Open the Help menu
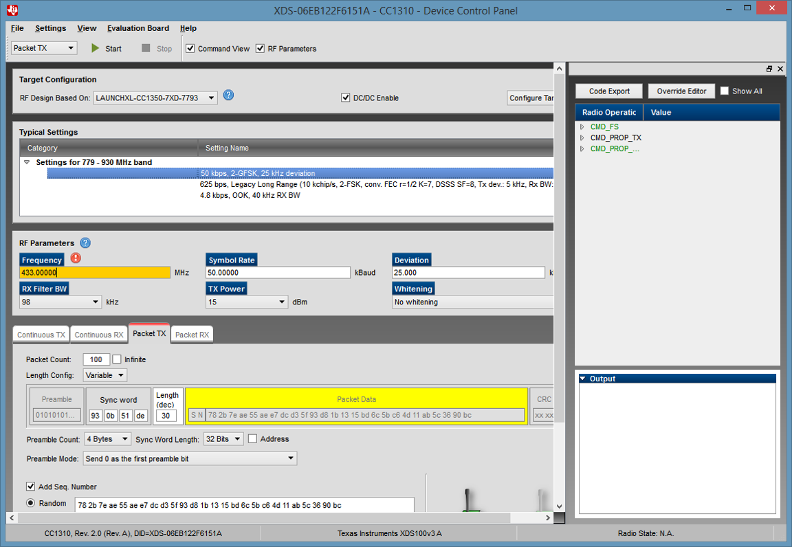Image resolution: width=792 pixels, height=547 pixels. coord(188,28)
